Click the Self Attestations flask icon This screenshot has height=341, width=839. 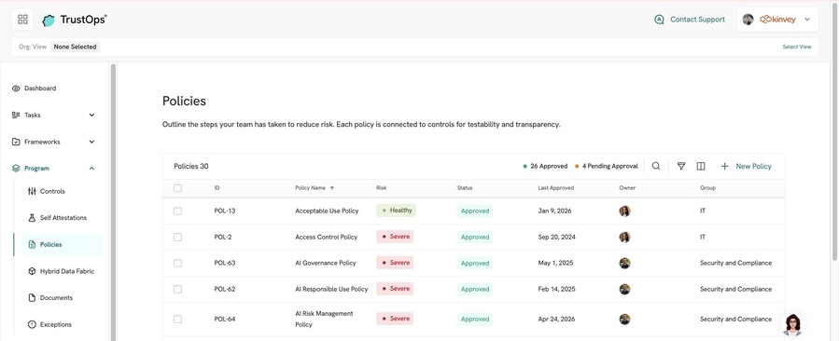[x=32, y=218]
